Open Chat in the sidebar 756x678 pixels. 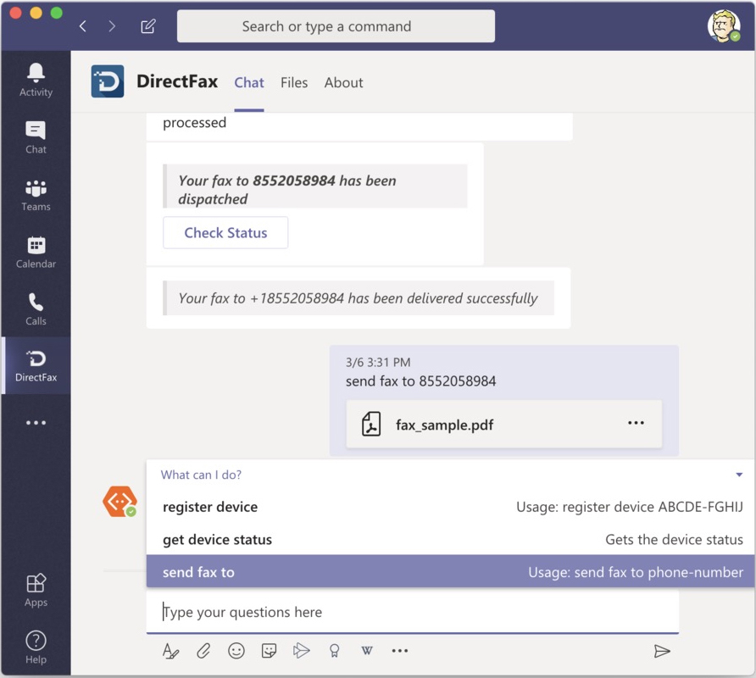pos(36,137)
